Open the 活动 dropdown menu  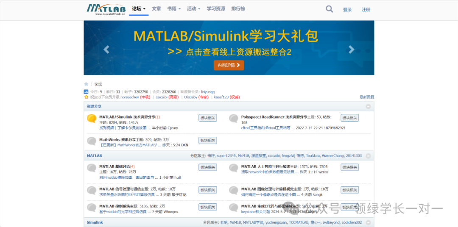194,9
